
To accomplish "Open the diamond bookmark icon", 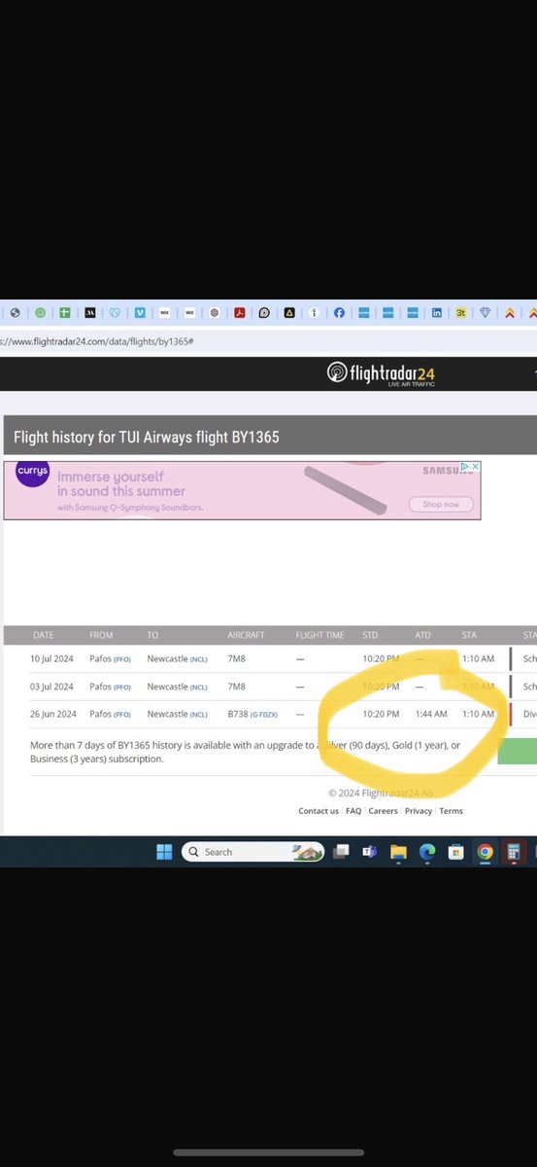I will (x=487, y=313).
